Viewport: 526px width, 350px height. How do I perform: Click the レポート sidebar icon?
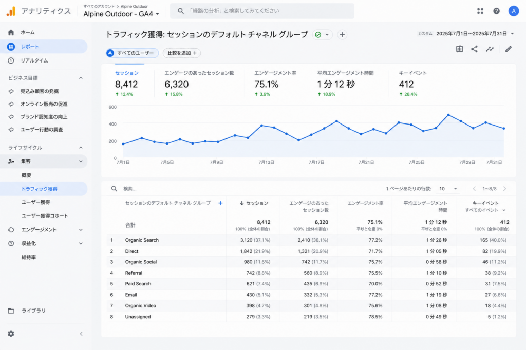[x=11, y=47]
